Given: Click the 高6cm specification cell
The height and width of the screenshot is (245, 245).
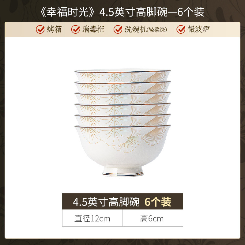Looking at the screenshot, I should 153,218.
